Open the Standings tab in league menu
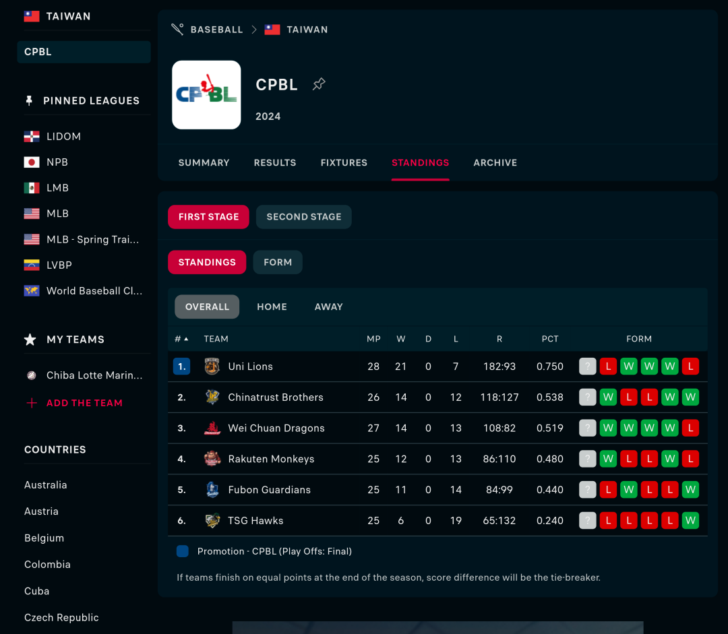 tap(420, 162)
